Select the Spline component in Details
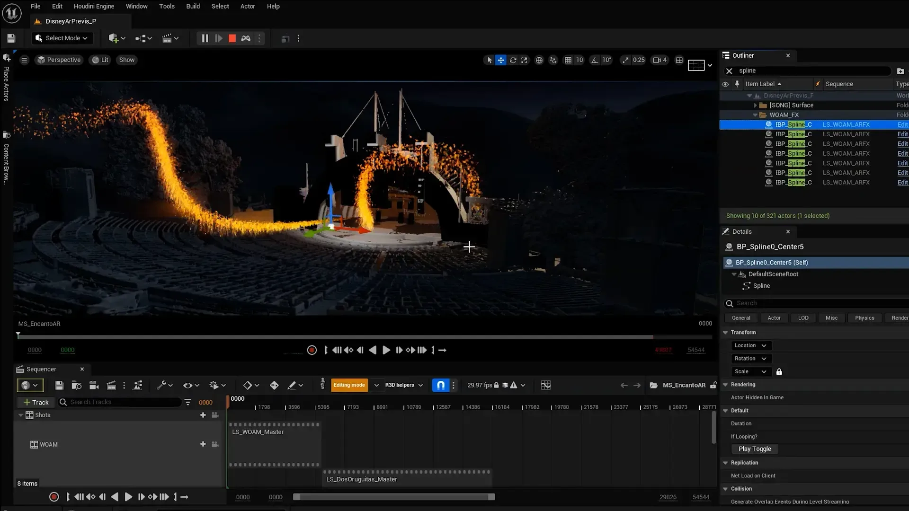 point(761,286)
